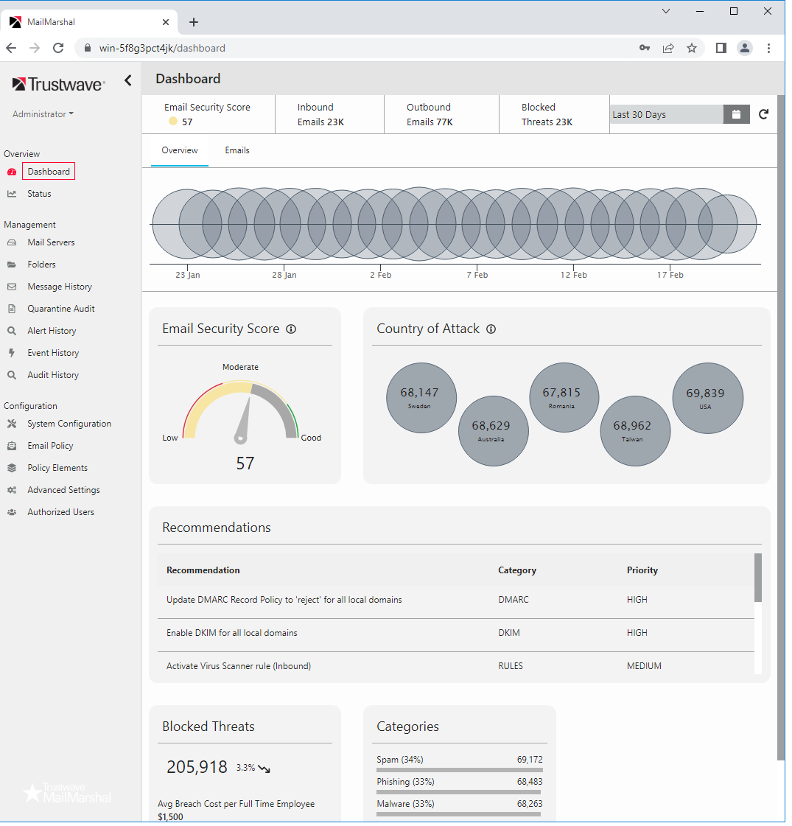Select the Overview tab
This screenshot has width=792, height=826.
click(180, 150)
